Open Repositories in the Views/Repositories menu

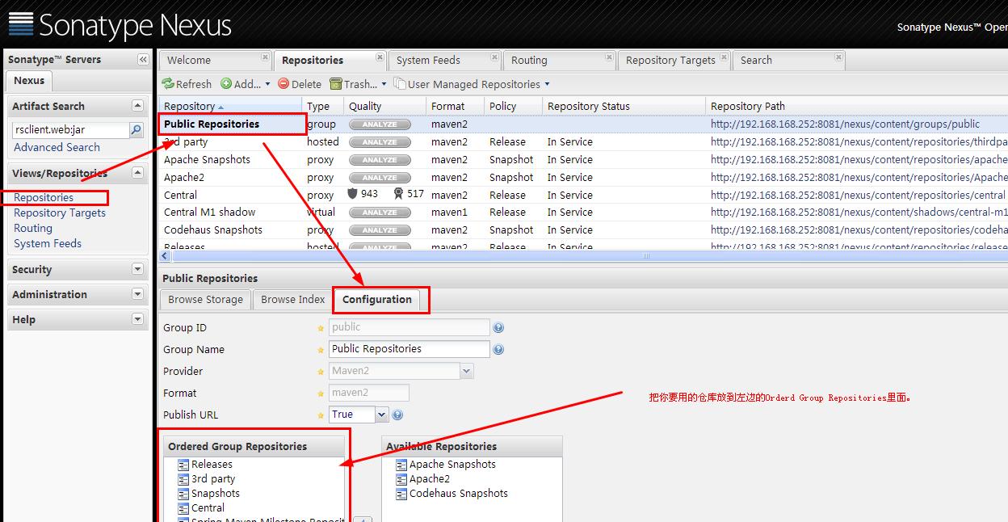44,197
